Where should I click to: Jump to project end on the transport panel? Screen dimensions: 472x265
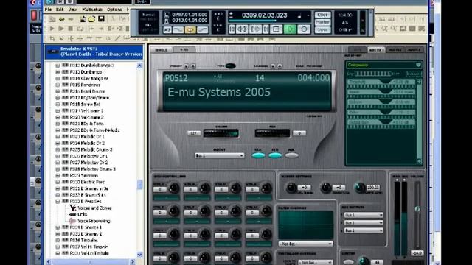coord(265,29)
